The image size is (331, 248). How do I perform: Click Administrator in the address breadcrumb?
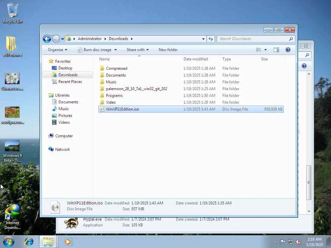[x=90, y=39]
